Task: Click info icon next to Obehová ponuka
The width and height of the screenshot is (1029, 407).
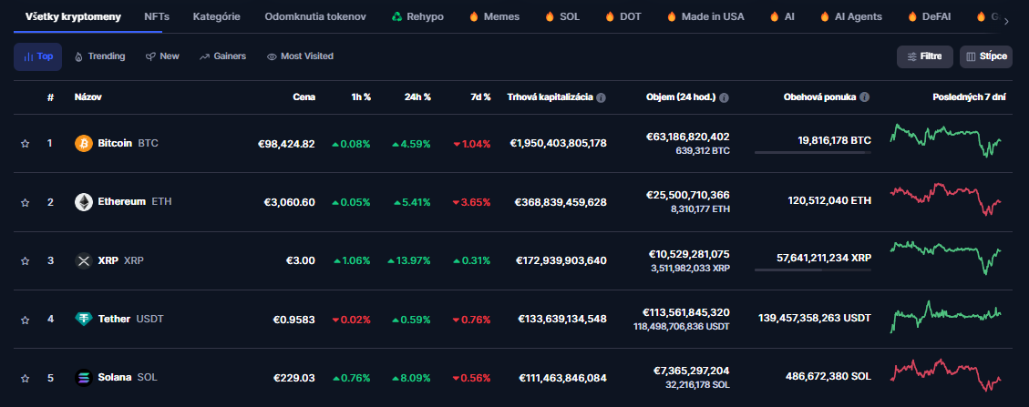Action: coord(864,97)
